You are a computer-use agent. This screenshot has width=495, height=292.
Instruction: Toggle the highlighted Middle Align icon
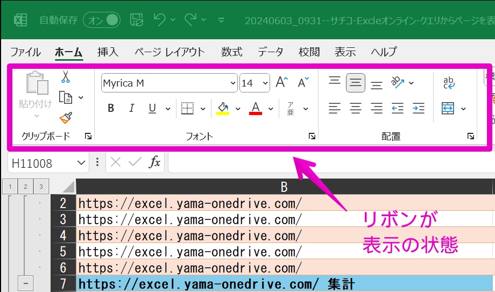click(356, 83)
